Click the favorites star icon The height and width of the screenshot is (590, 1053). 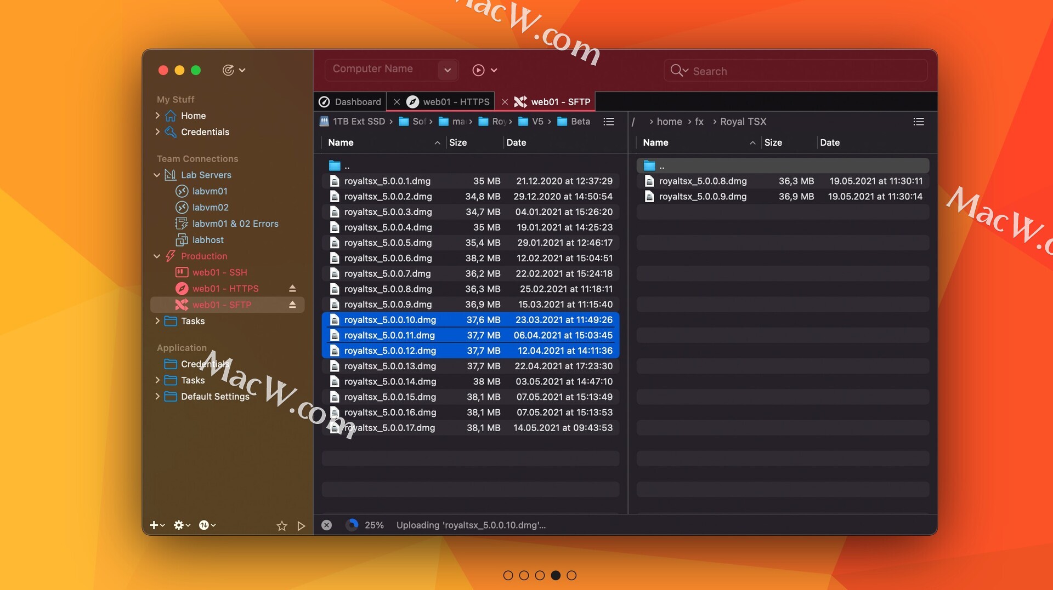pos(282,526)
